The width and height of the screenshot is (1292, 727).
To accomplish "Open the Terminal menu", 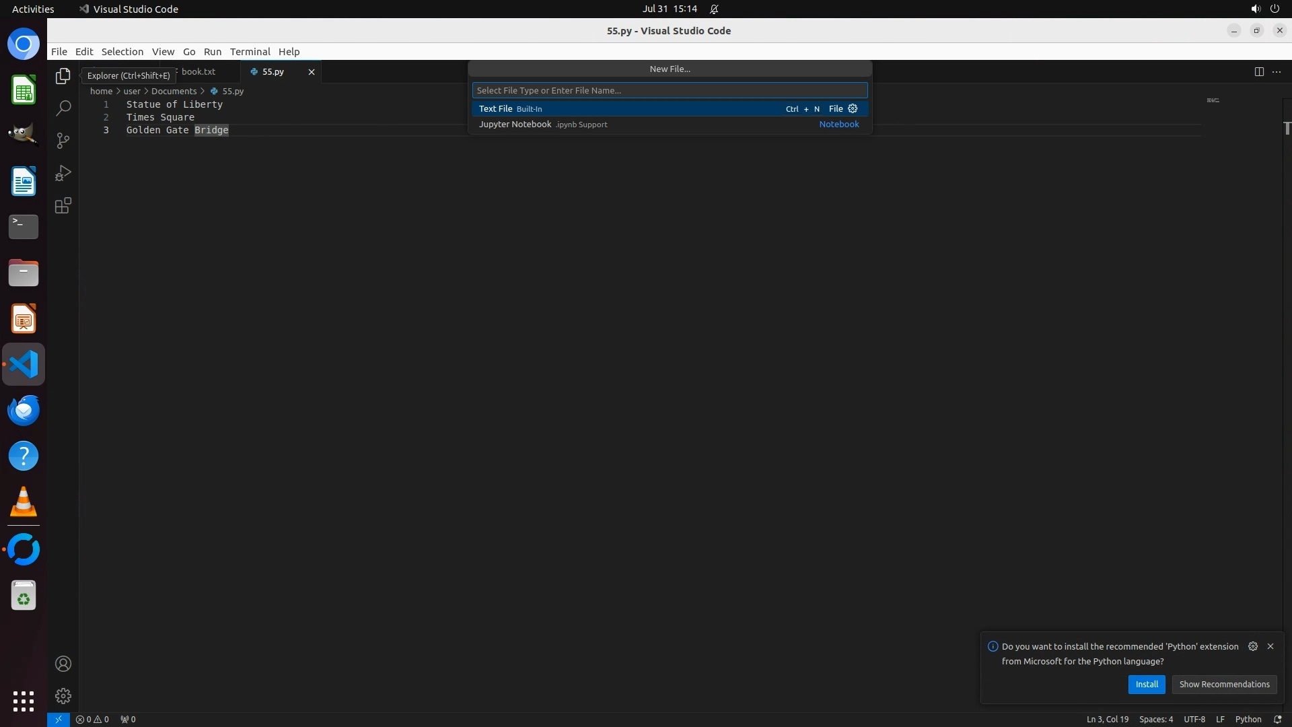I will coord(250,51).
